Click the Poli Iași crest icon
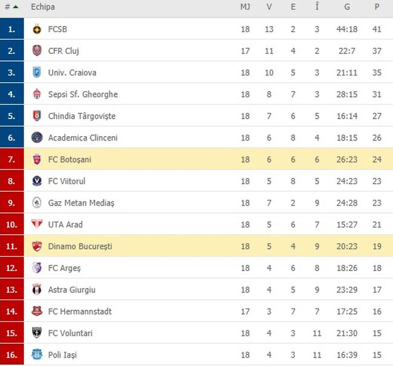This screenshot has width=393, height=366. pyautogui.click(x=37, y=355)
